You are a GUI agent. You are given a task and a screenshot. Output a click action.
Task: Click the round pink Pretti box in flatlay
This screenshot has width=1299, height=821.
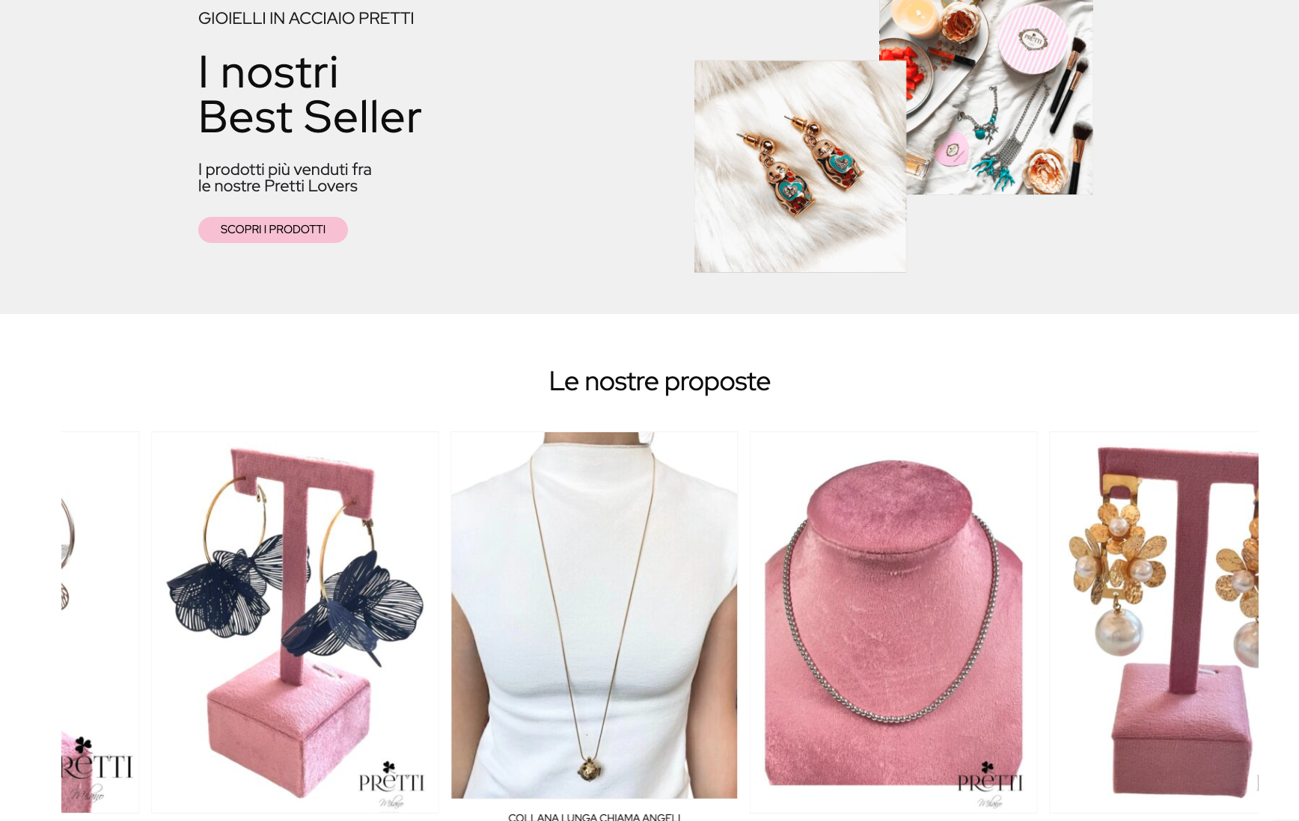[1033, 40]
